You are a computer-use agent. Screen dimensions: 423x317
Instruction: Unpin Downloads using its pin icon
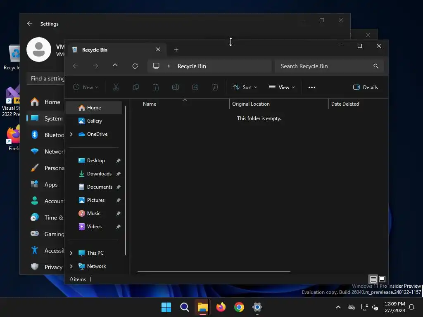(118, 174)
